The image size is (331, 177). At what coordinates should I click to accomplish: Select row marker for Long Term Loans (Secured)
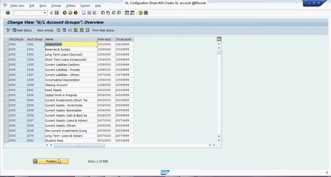[x=6, y=54]
